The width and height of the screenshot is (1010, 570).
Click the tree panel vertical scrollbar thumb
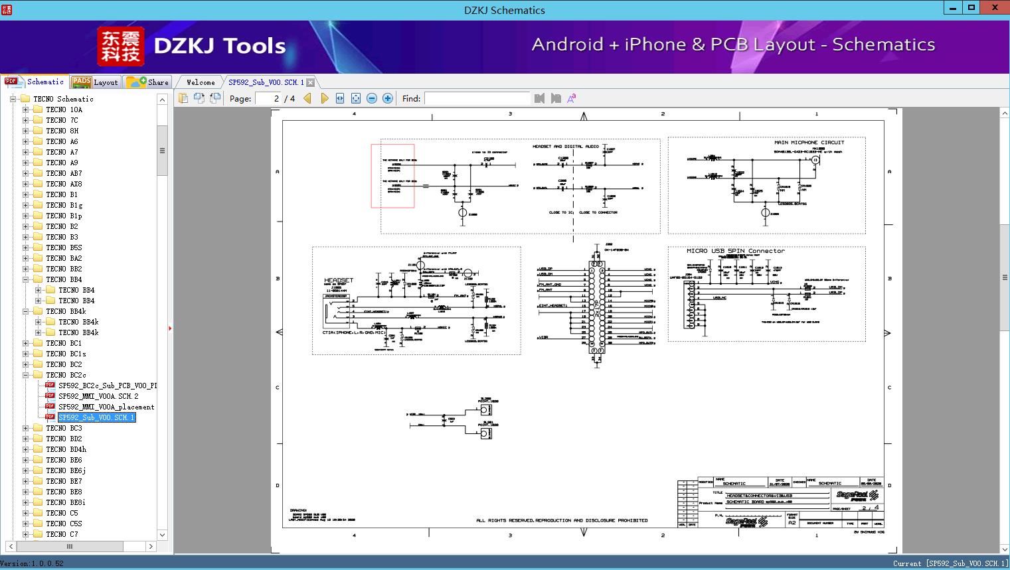[162, 151]
